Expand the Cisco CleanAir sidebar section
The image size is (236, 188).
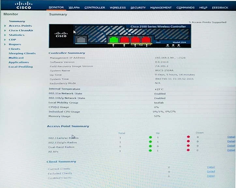pos(21,30)
